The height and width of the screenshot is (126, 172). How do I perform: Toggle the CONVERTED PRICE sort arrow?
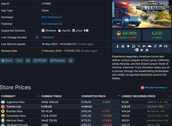click(118, 96)
